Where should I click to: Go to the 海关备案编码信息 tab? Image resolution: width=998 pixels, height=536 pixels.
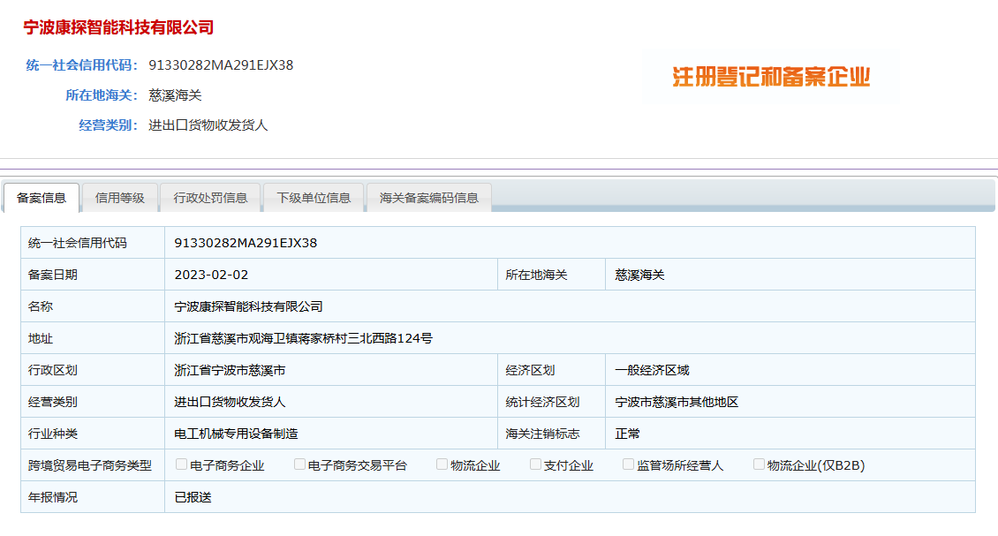[x=429, y=198]
